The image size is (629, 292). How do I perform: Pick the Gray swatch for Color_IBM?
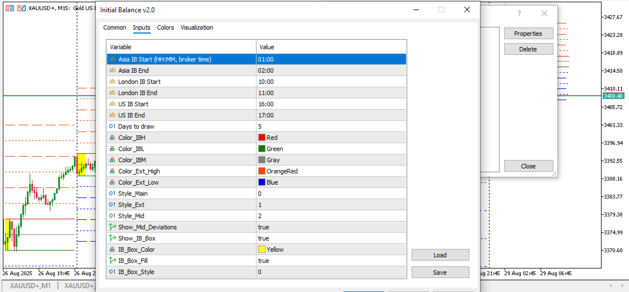point(262,160)
